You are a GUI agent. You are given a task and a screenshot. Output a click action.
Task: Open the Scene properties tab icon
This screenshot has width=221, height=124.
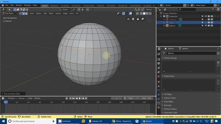[159, 72]
